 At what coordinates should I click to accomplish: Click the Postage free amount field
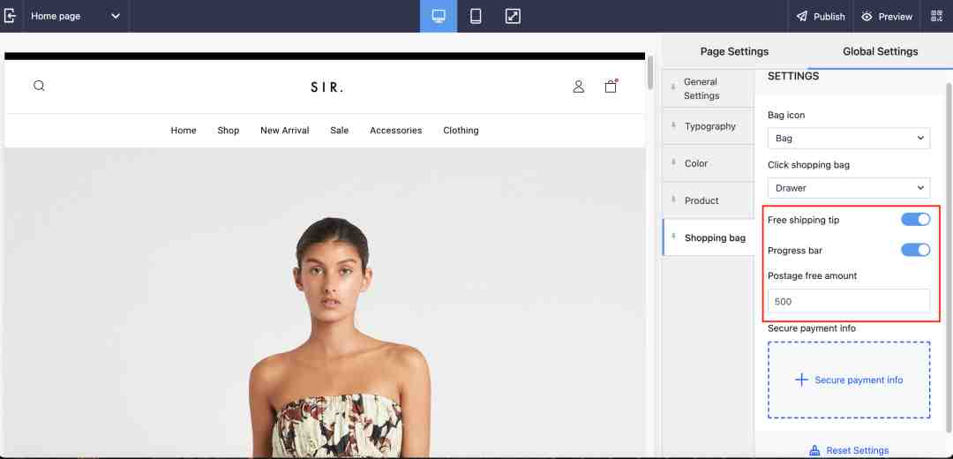849,301
